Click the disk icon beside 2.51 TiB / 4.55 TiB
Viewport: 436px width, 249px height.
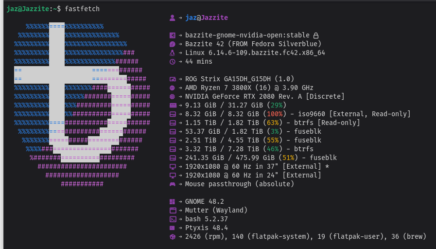[x=173, y=141]
